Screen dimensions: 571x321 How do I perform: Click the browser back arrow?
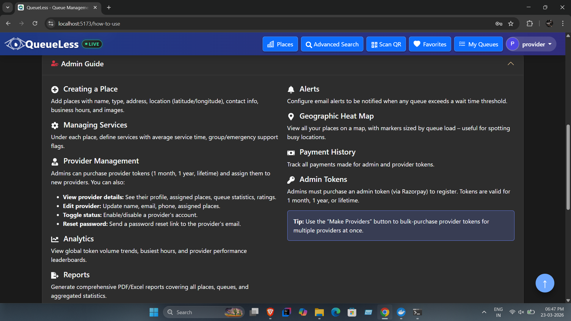tap(8, 23)
